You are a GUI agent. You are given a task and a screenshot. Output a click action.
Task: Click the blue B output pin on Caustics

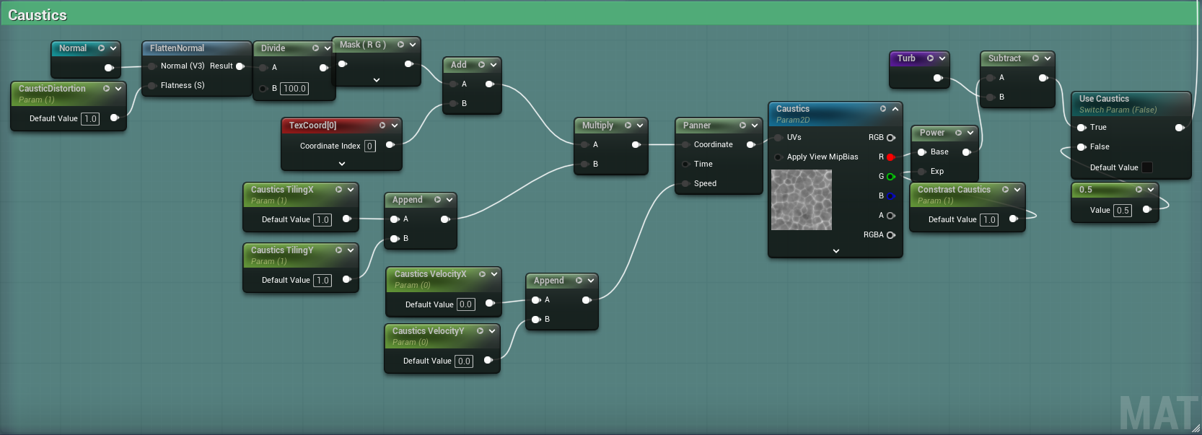tap(890, 196)
